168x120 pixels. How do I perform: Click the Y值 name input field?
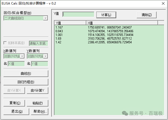coord(40,64)
